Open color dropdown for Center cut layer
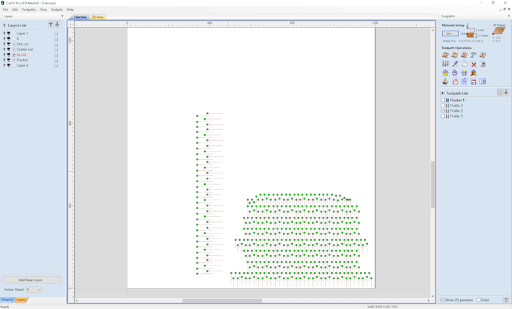 tap(9, 49)
